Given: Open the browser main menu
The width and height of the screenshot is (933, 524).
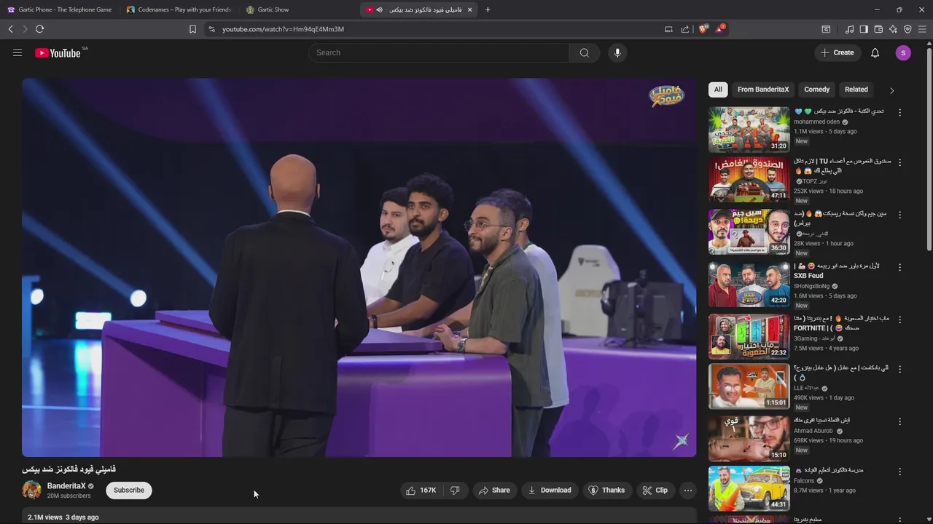Looking at the screenshot, I should pos(922,29).
